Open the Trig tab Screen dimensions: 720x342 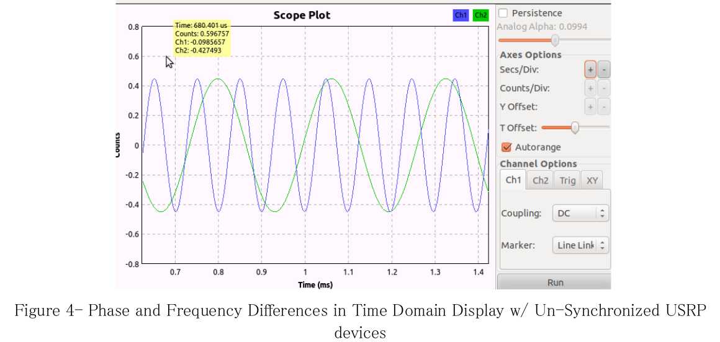[567, 180]
